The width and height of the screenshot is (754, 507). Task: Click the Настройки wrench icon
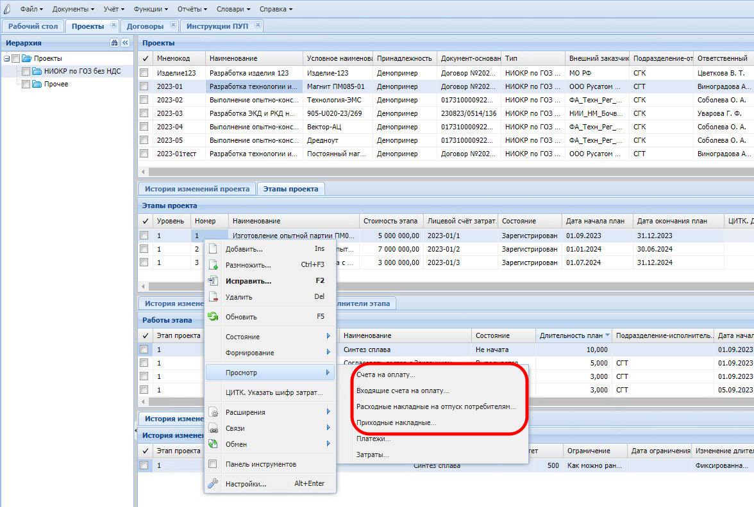tap(214, 484)
